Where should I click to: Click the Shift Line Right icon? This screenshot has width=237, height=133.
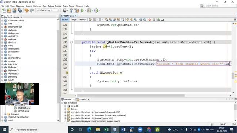(x=145, y=20)
